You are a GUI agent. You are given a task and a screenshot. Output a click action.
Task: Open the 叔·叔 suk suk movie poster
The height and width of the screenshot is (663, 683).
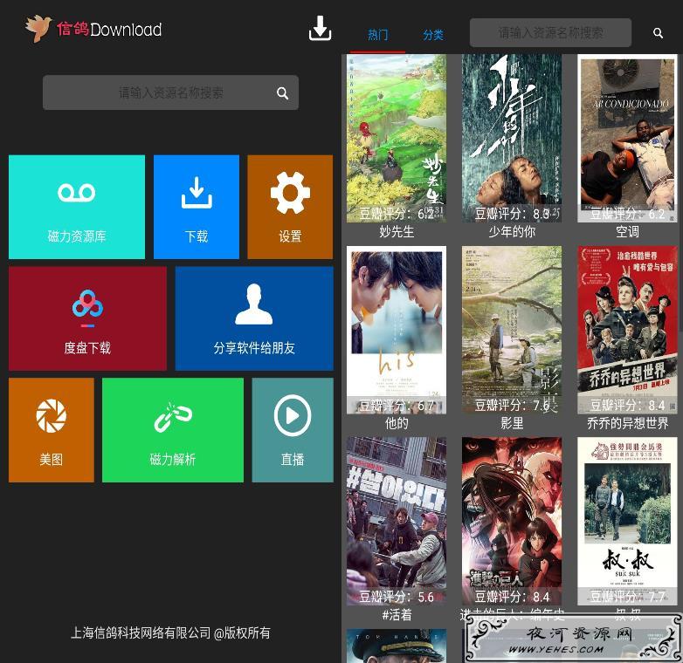(627, 521)
